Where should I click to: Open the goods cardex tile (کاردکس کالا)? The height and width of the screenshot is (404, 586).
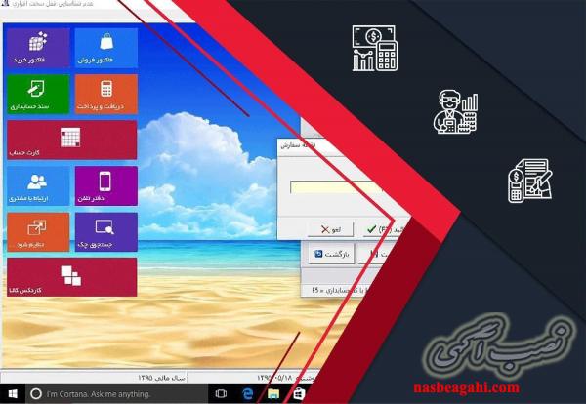tap(71, 277)
